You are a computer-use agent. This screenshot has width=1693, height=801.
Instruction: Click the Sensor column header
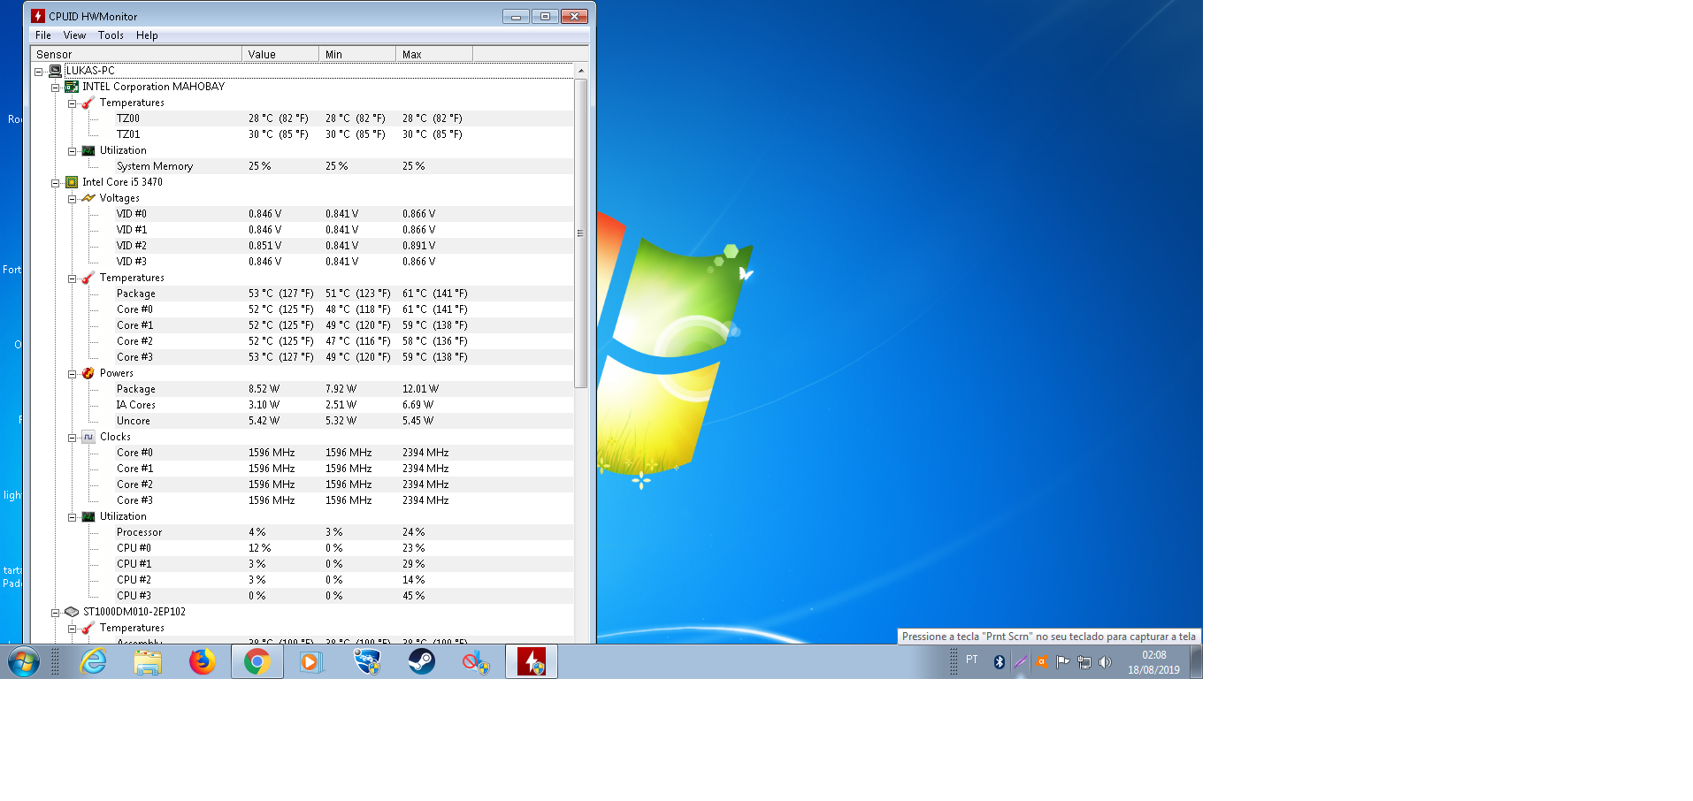tap(136, 54)
